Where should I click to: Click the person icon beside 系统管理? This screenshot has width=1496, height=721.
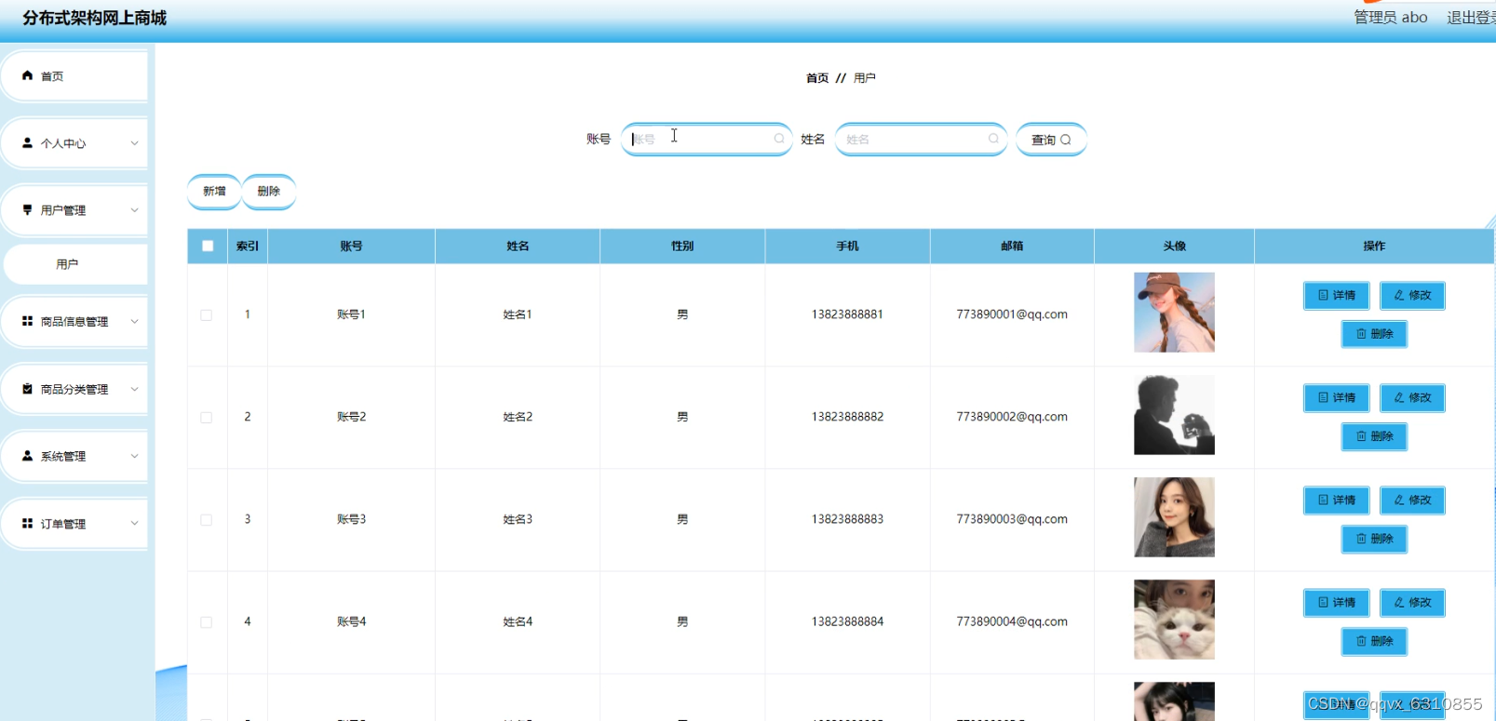pyautogui.click(x=27, y=455)
